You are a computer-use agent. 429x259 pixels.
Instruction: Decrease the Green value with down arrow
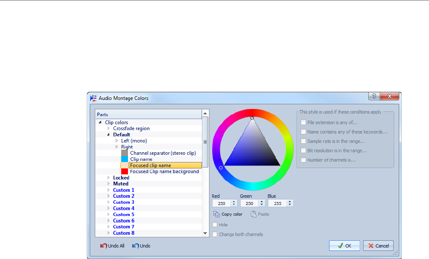pyautogui.click(x=262, y=205)
